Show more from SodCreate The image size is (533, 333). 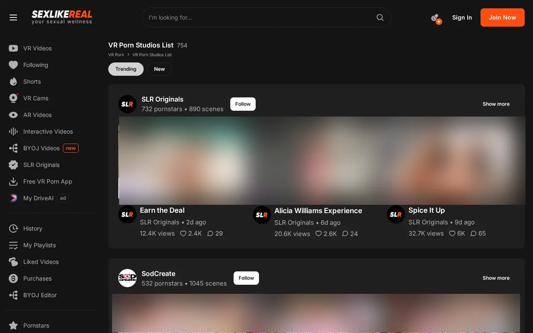coord(496,278)
